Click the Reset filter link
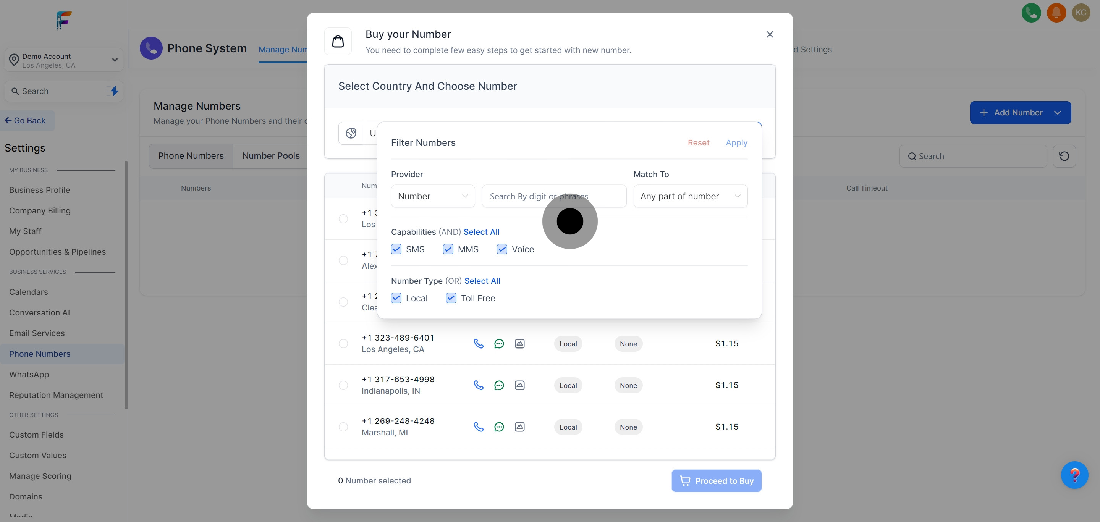This screenshot has height=522, width=1100. [698, 142]
